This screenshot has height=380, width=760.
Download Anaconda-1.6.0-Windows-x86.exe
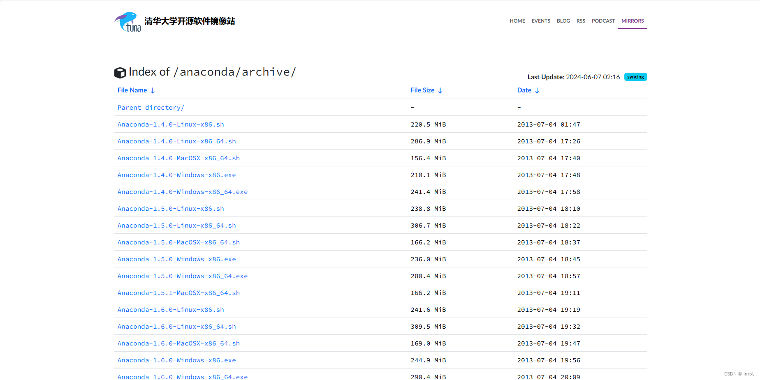[177, 360]
